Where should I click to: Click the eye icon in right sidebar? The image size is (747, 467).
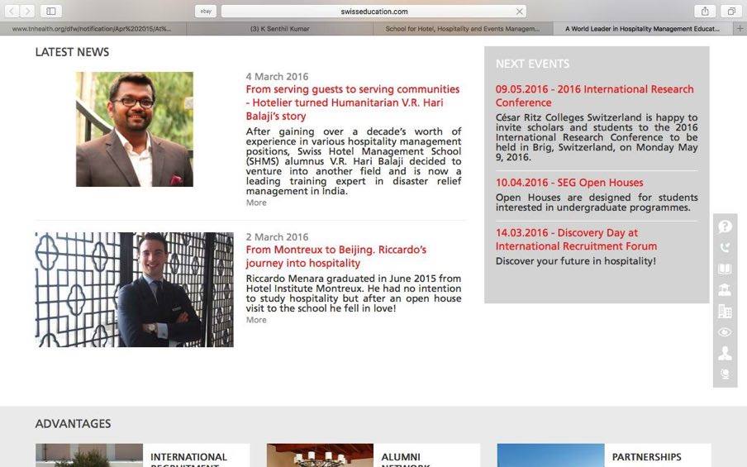[x=725, y=332]
